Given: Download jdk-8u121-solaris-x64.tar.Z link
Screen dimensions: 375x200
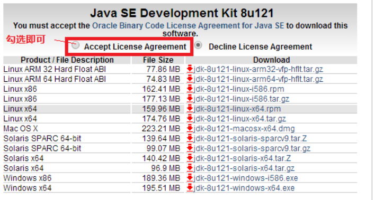Looking at the screenshot, I should pos(242,158).
